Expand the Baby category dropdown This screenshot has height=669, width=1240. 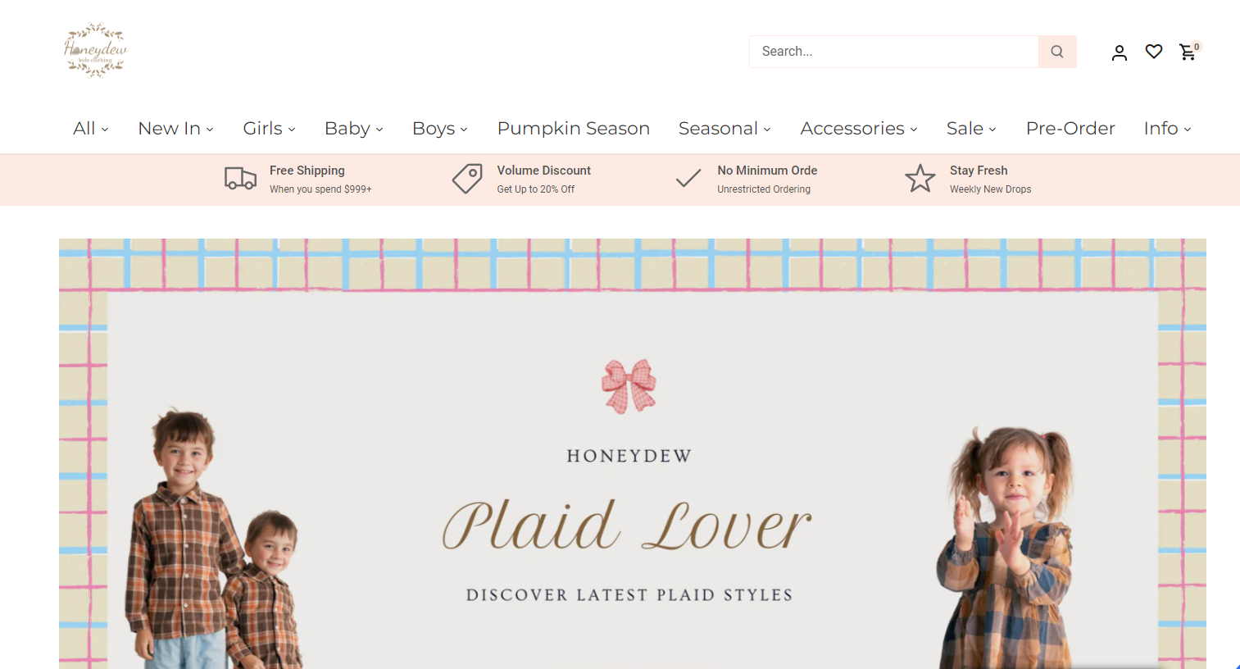(x=353, y=129)
